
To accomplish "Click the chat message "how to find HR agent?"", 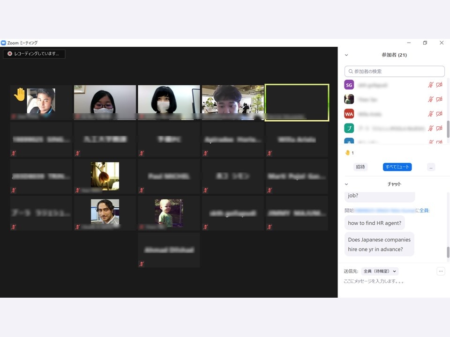I will point(375,223).
